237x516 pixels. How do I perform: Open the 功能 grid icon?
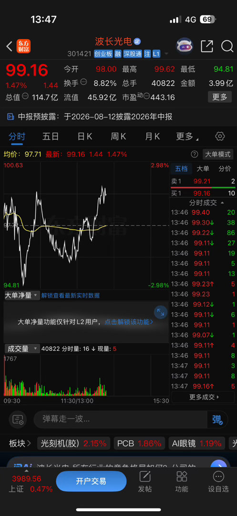(182, 482)
